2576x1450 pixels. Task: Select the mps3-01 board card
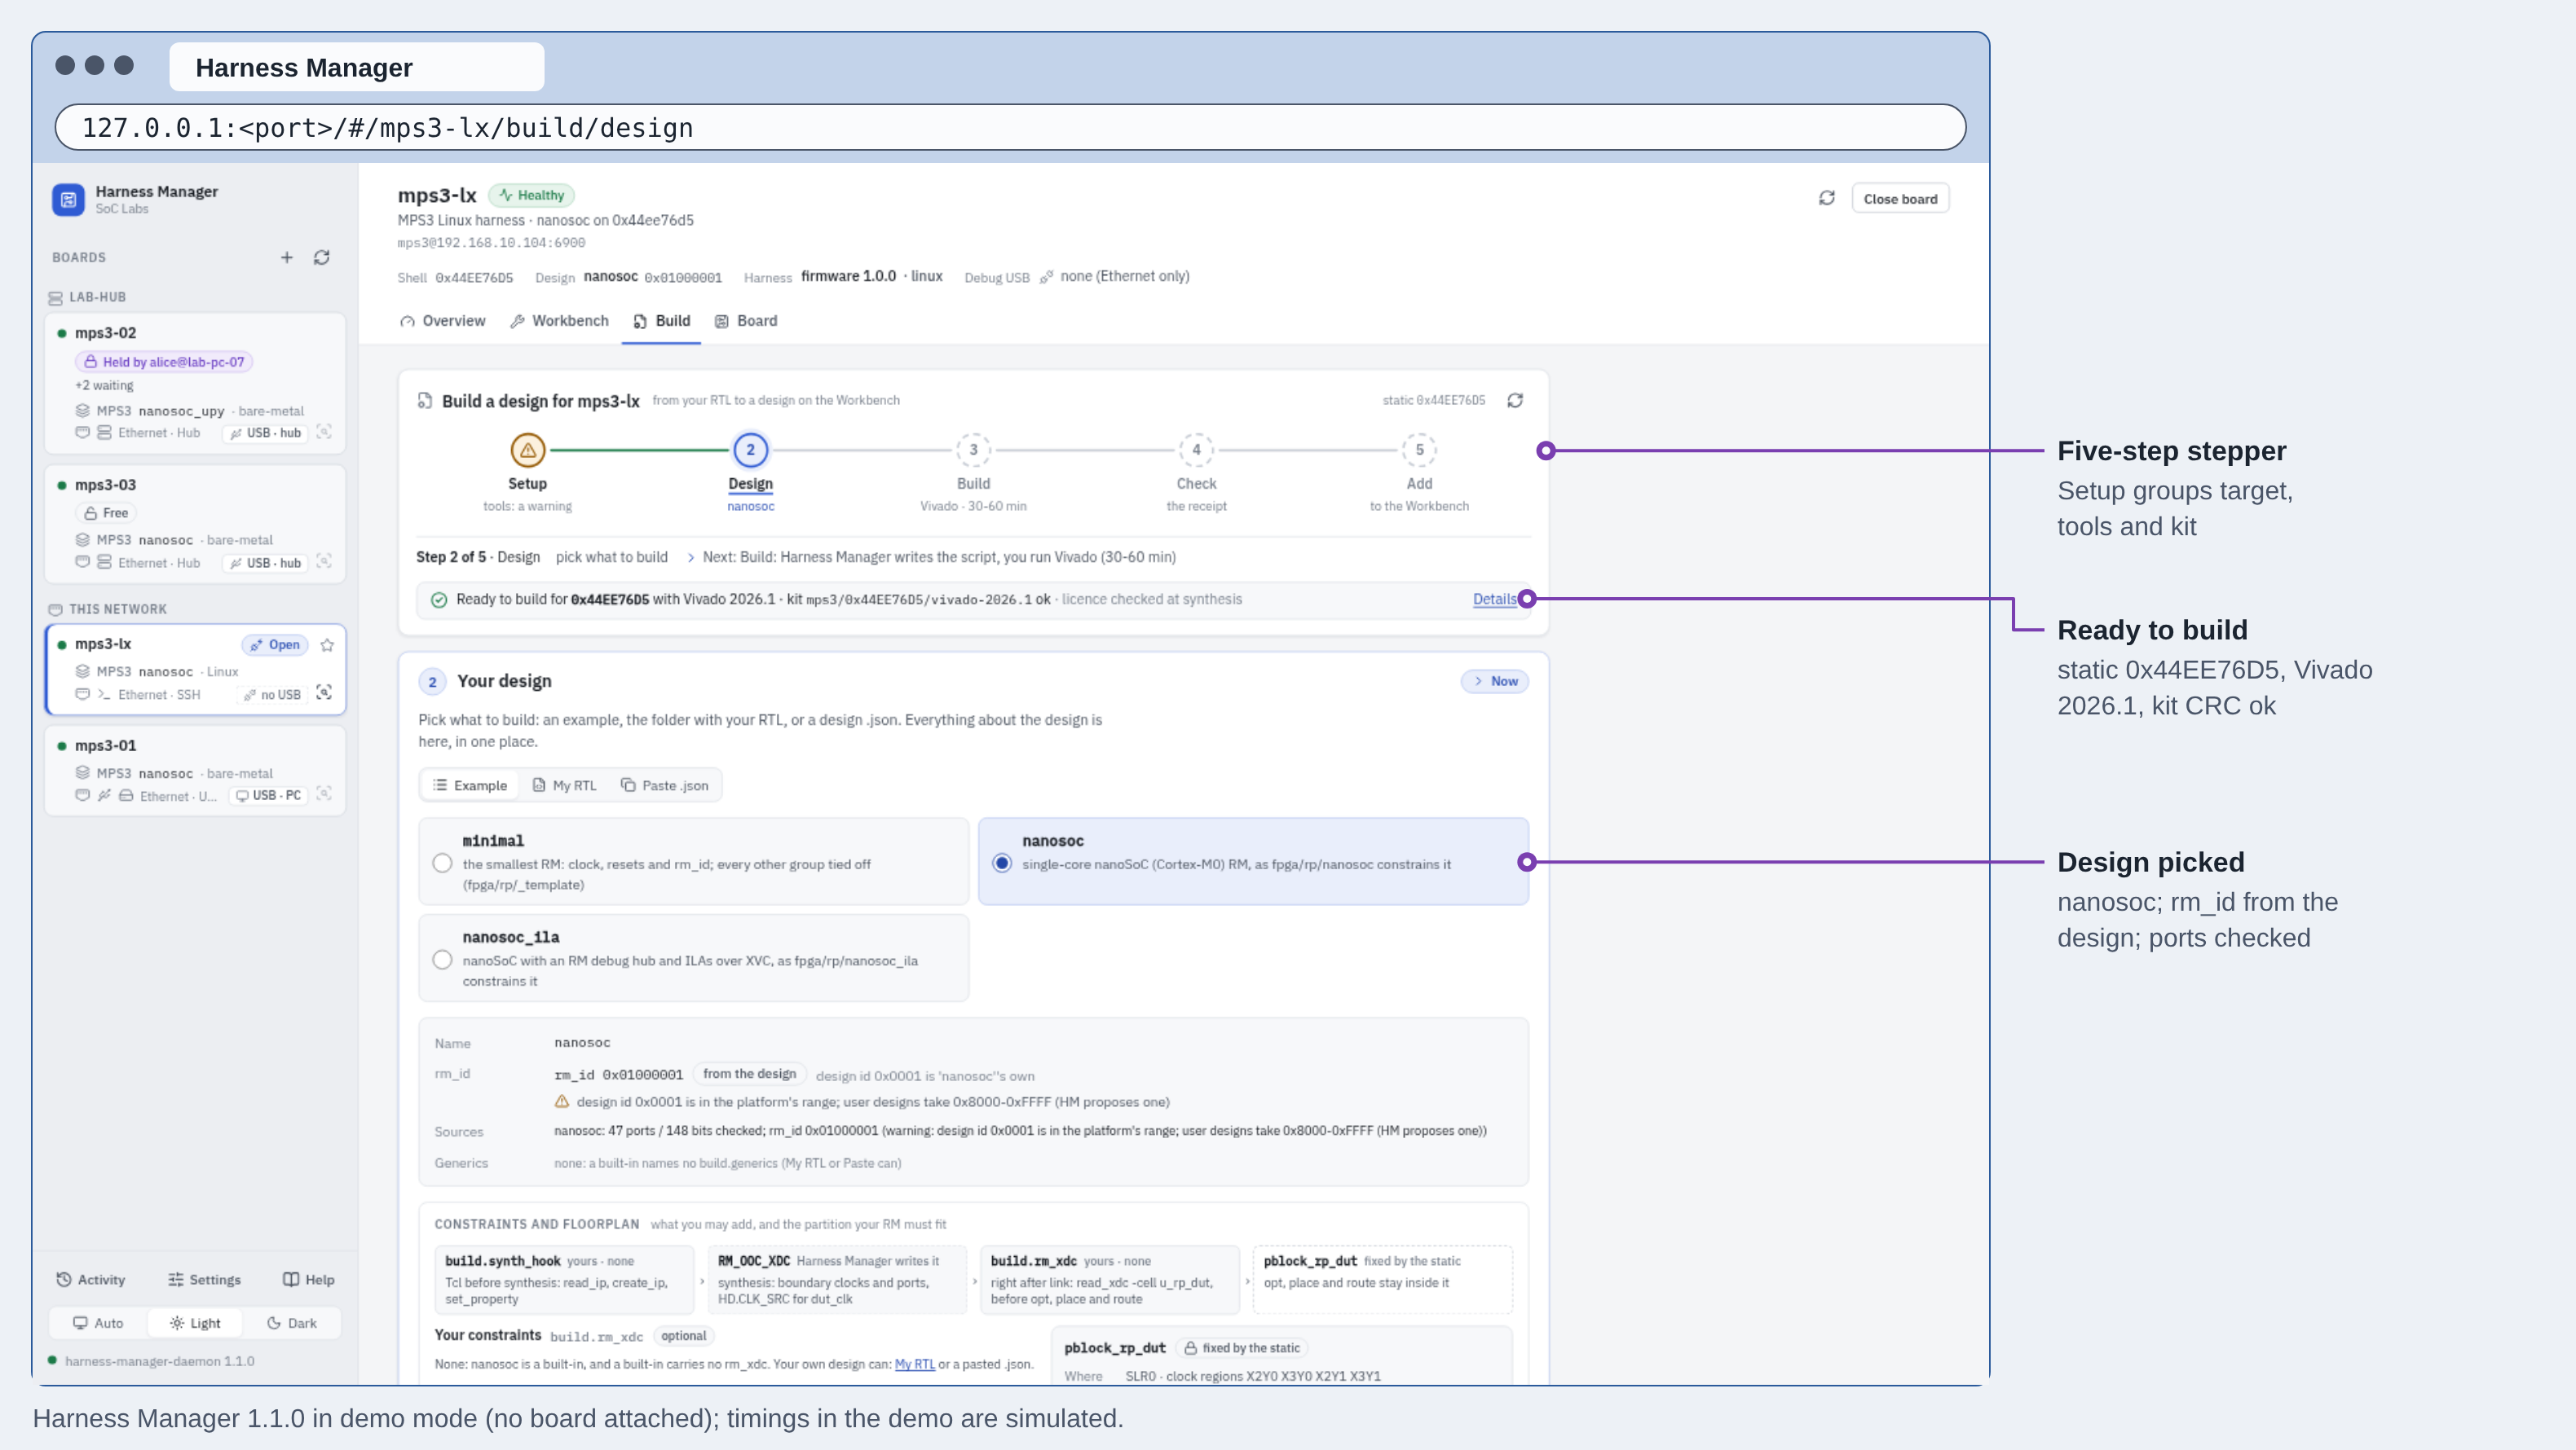click(x=196, y=771)
